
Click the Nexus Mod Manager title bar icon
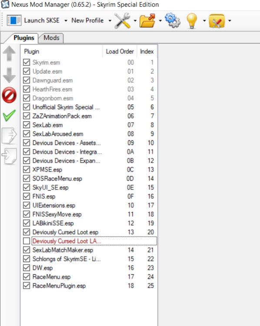pyautogui.click(x=5, y=4)
